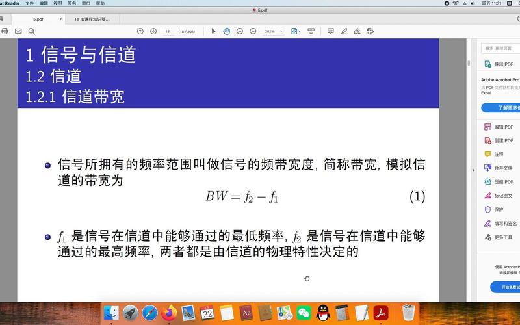This screenshot has height=325, width=520.
Task: Open the Trash in the dock
Action: click(x=408, y=313)
